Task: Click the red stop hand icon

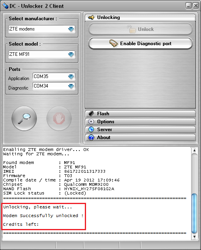Action: click(59, 118)
